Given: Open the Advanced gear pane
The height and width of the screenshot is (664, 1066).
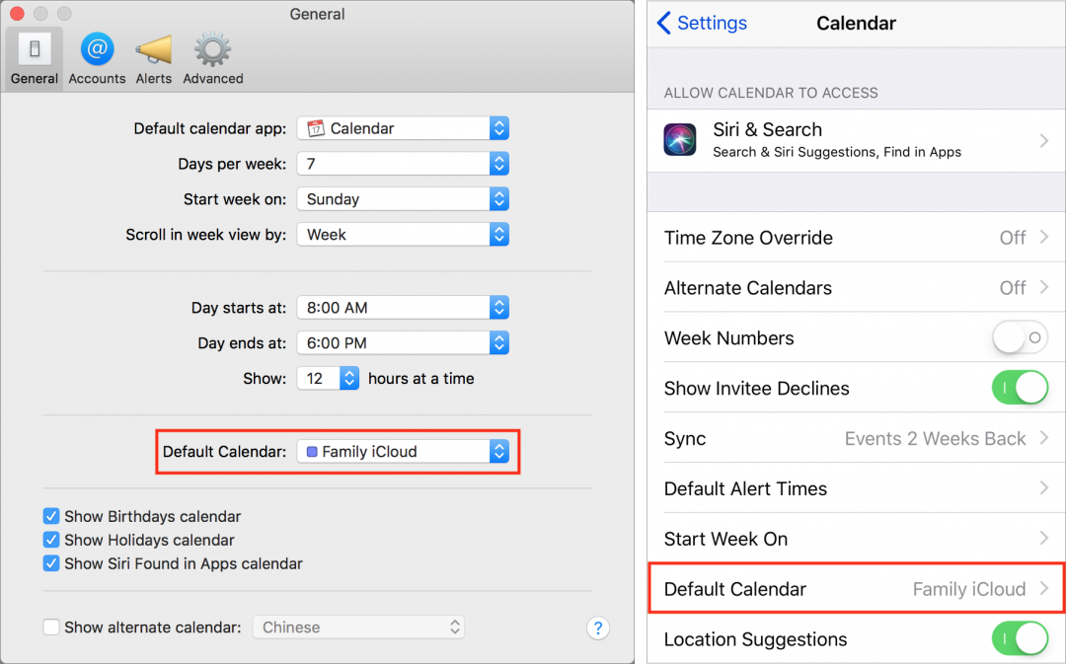Looking at the screenshot, I should tap(213, 59).
